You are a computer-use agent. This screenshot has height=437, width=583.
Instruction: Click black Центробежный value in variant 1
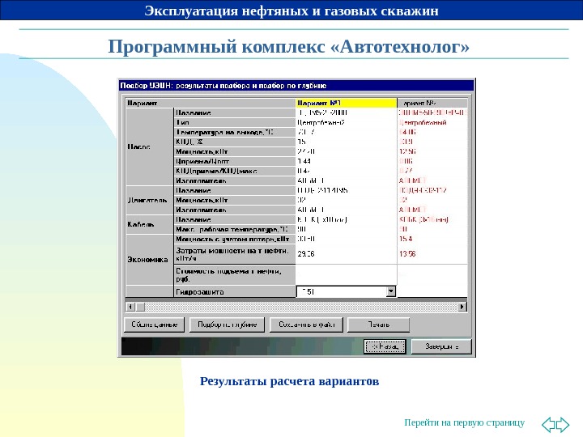click(x=321, y=123)
